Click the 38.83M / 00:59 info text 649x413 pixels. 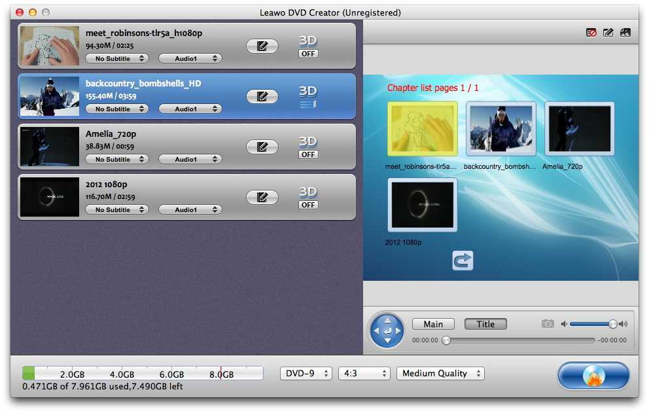[x=109, y=146]
